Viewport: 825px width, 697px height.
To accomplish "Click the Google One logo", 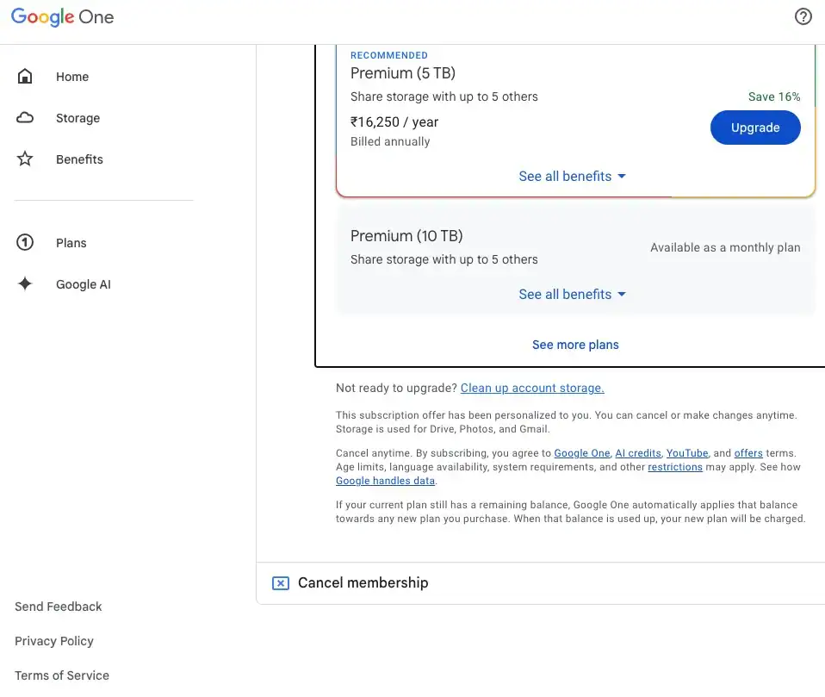I will tap(62, 17).
